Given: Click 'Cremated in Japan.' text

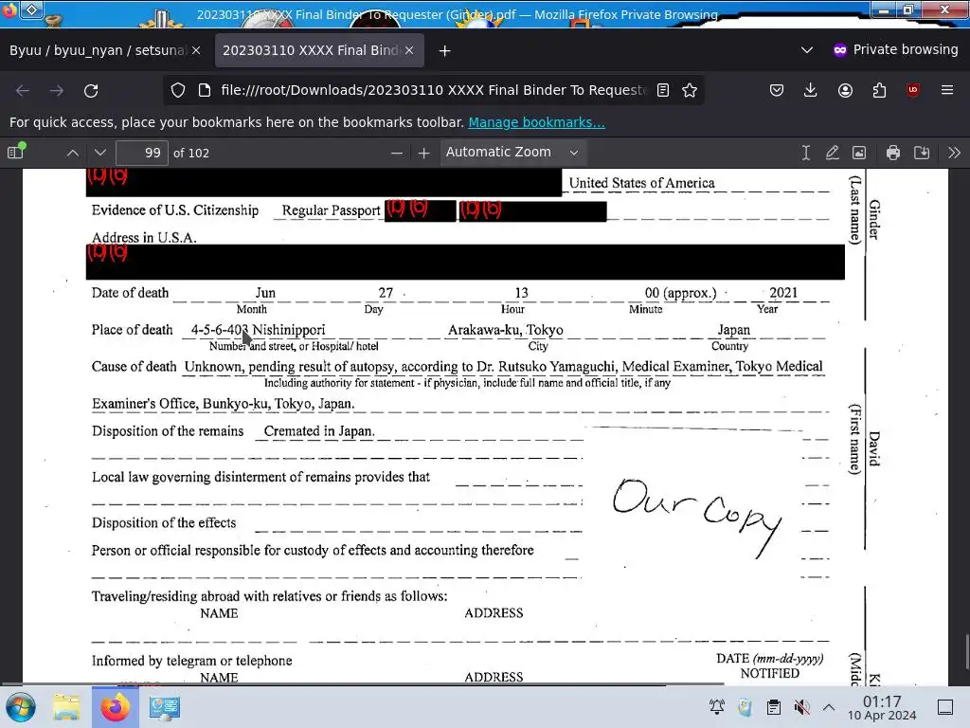Looking at the screenshot, I should [x=319, y=431].
